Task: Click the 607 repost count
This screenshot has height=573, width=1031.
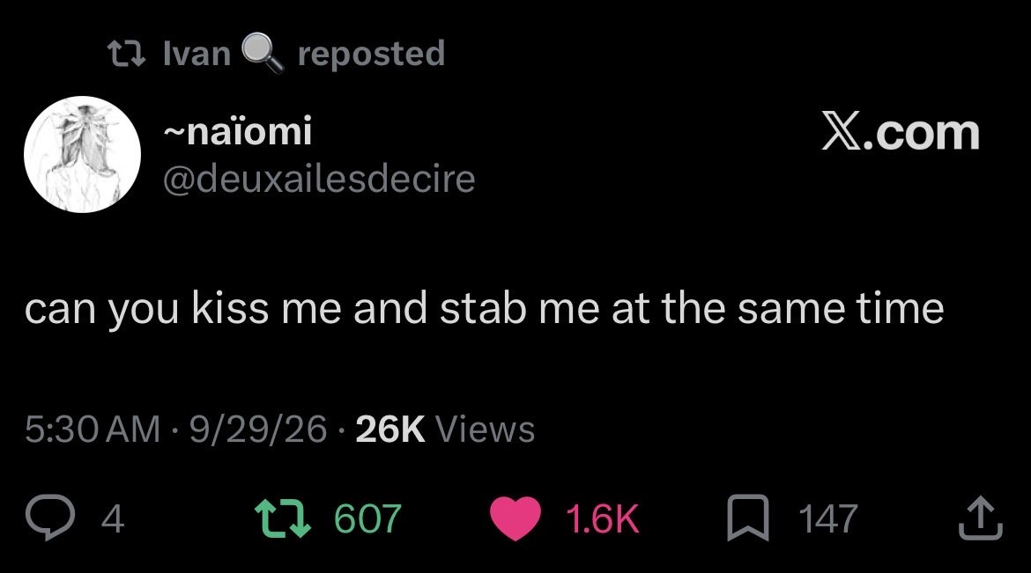Action: tap(367, 519)
